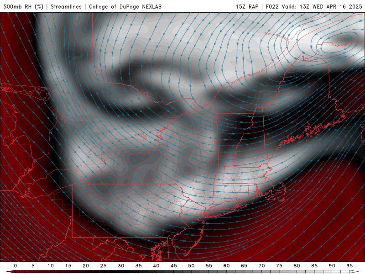Click the 'F022' forecast hour text

(272, 6)
